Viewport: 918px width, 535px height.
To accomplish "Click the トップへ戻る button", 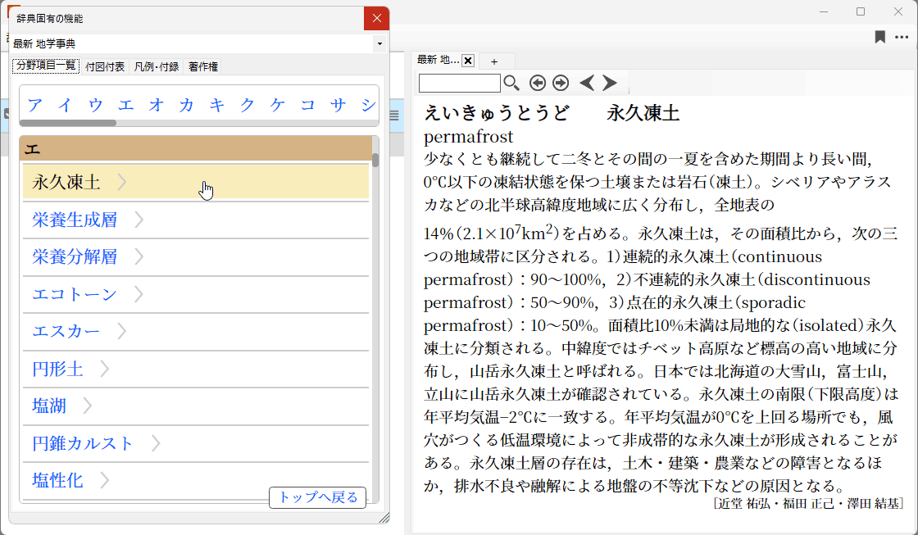I will pyautogui.click(x=317, y=497).
